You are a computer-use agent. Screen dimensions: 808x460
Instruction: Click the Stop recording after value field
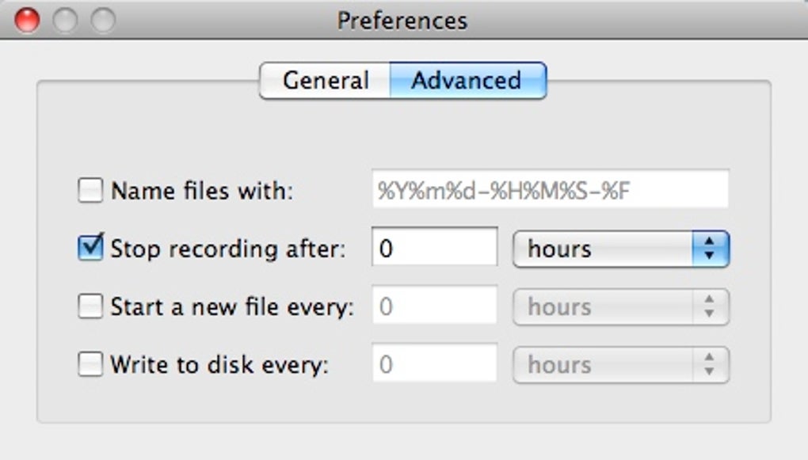pyautogui.click(x=434, y=249)
